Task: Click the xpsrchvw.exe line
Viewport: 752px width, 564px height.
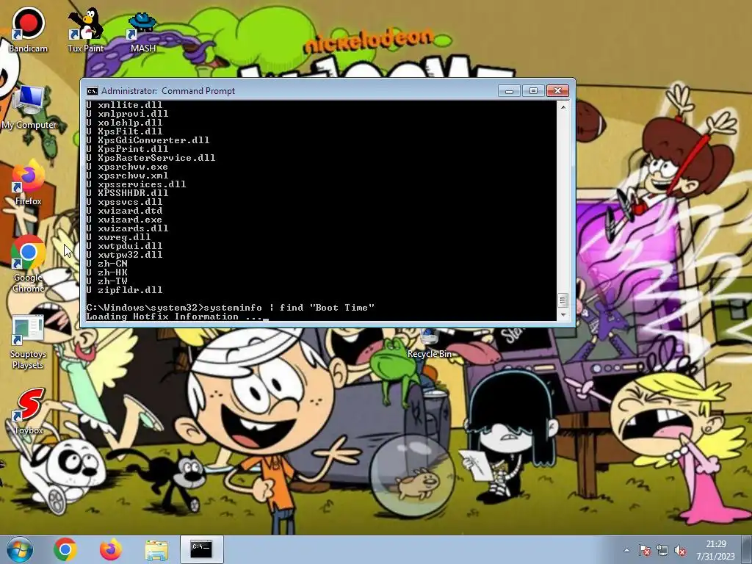Action: point(128,167)
